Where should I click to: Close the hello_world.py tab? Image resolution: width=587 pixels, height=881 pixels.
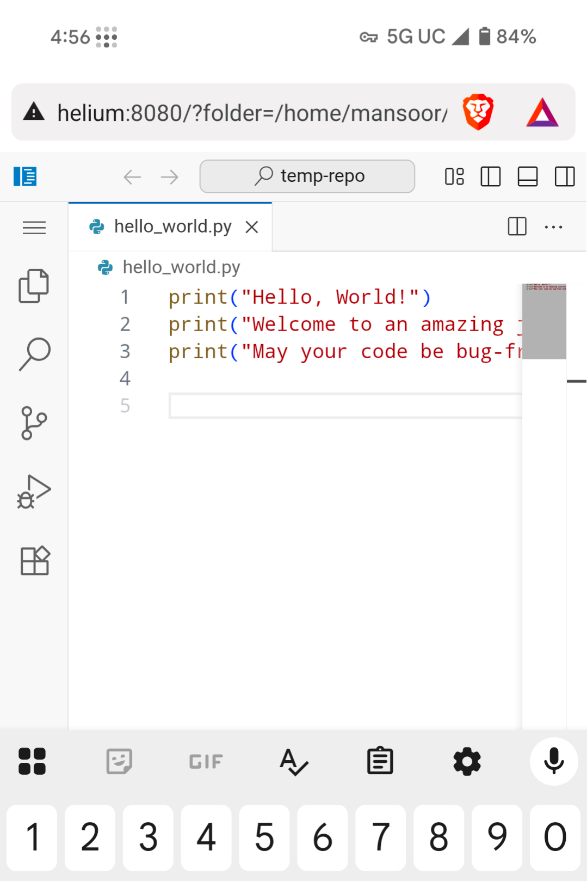pos(251,227)
